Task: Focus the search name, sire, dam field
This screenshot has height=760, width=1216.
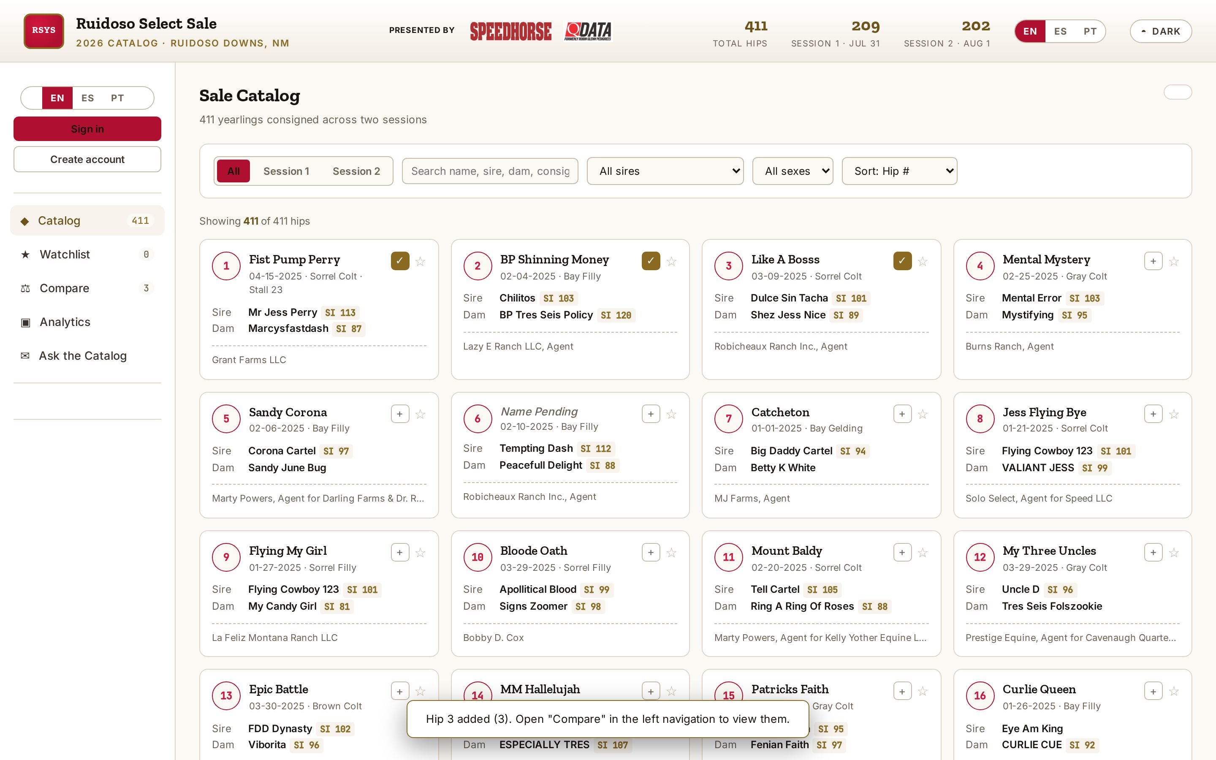Action: (x=490, y=171)
